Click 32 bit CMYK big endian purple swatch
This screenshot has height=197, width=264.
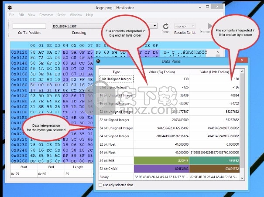(161, 169)
